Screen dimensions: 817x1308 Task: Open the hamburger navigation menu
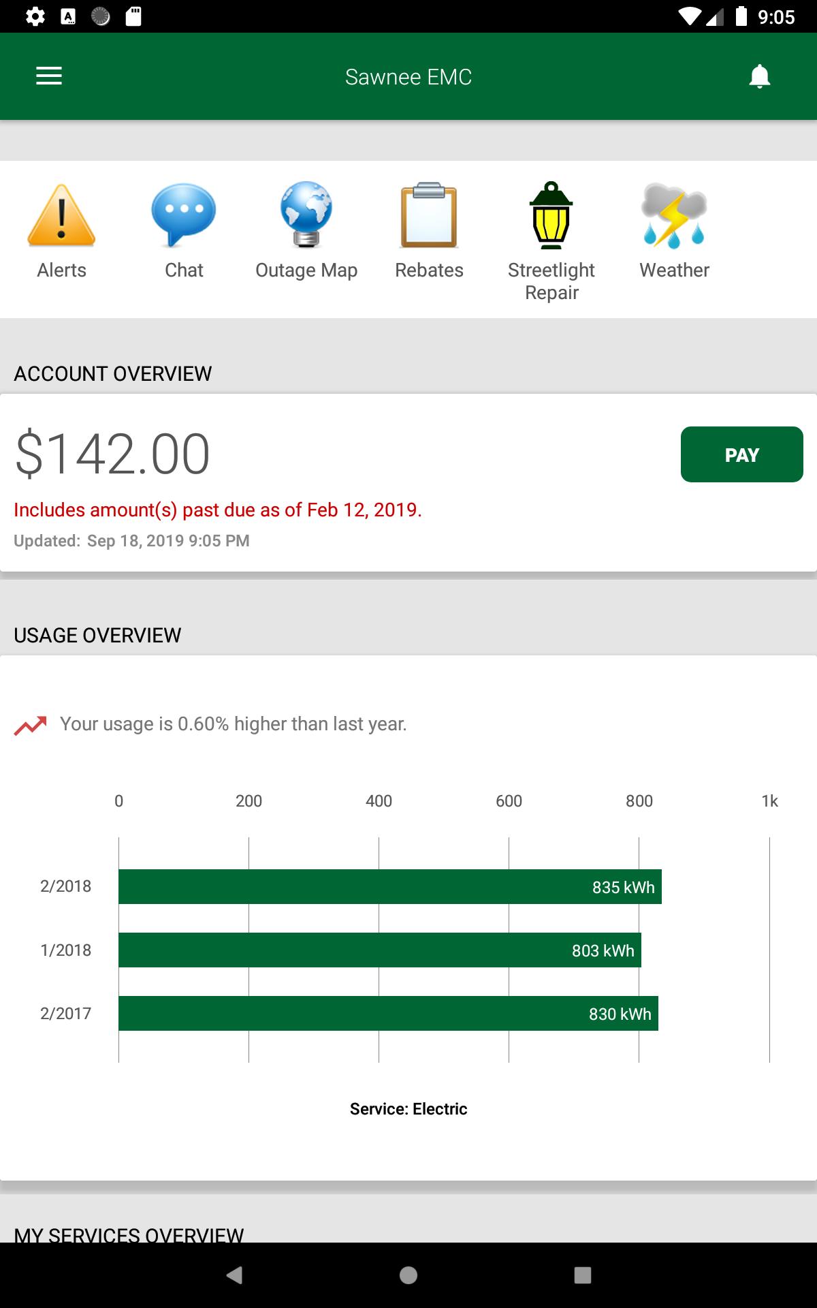(49, 76)
